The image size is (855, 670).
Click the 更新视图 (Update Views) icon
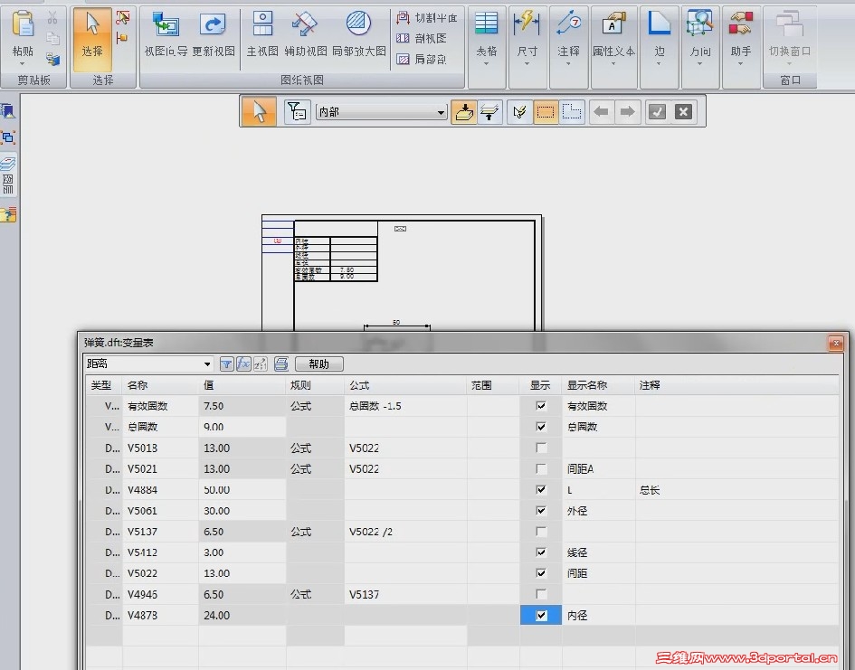click(213, 24)
